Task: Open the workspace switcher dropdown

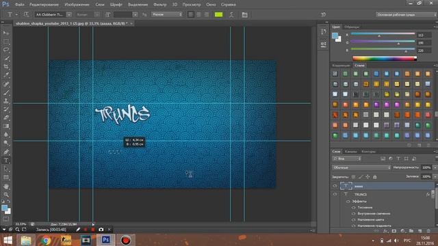Action: coord(407,14)
